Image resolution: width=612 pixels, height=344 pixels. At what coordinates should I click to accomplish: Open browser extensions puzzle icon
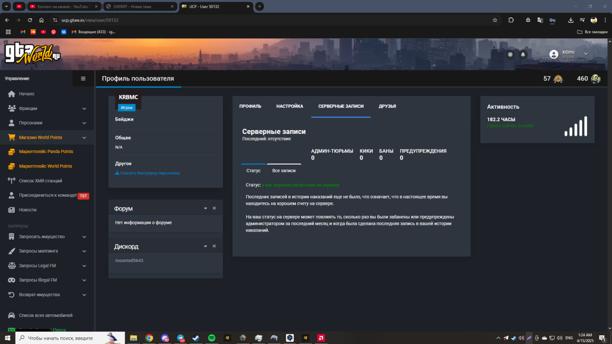point(511,20)
